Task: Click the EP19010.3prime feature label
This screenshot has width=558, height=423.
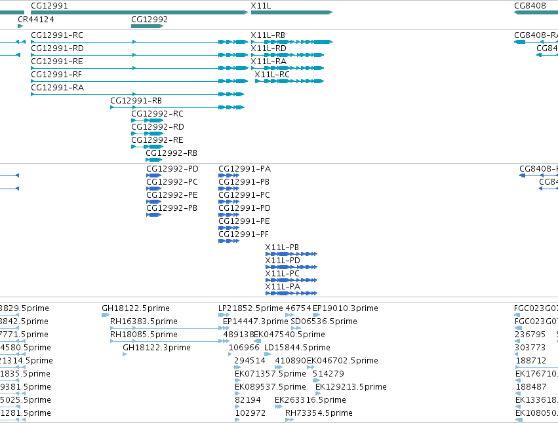Action: [x=346, y=308]
